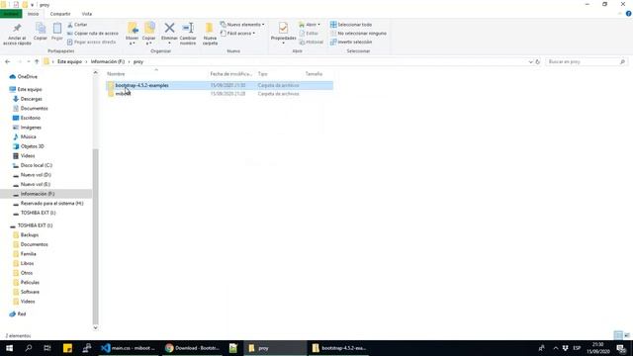This screenshot has width=633, height=356.
Task: Switch to the Compartir ribbon tab
Action: pos(60,14)
